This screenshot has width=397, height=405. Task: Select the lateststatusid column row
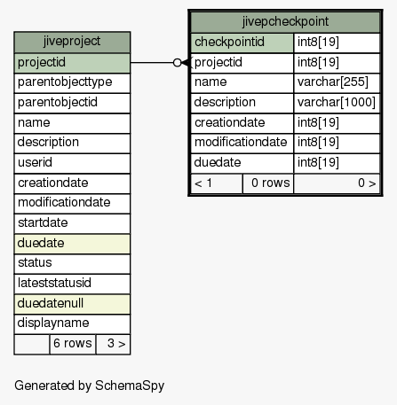pos(72,284)
